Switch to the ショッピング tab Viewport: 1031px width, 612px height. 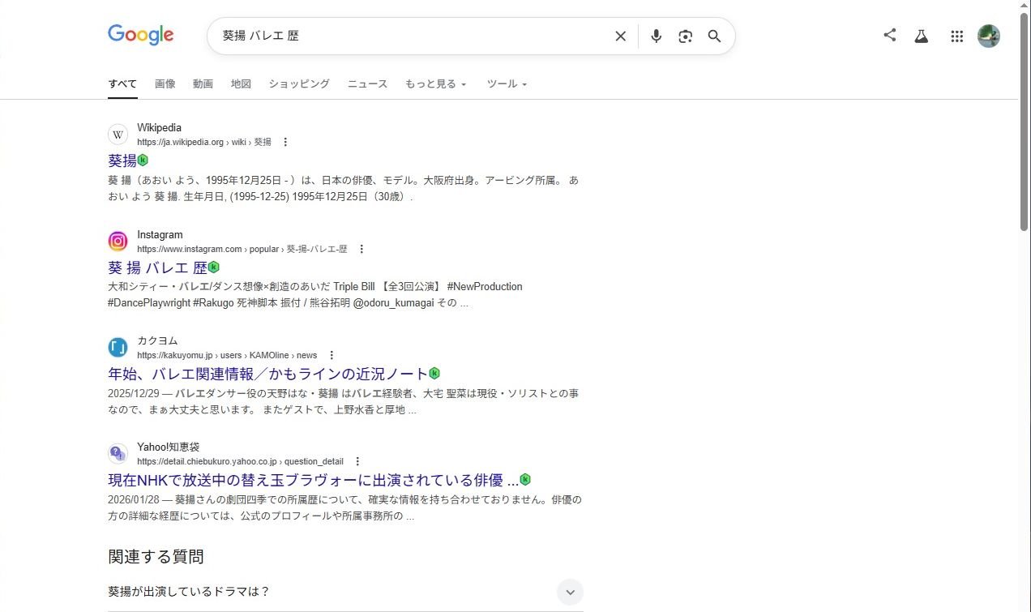pos(299,83)
